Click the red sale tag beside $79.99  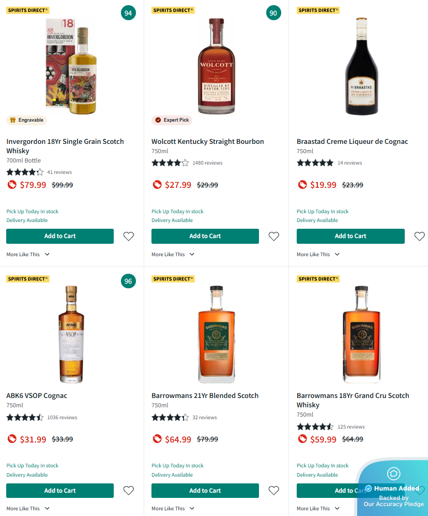[11, 185]
